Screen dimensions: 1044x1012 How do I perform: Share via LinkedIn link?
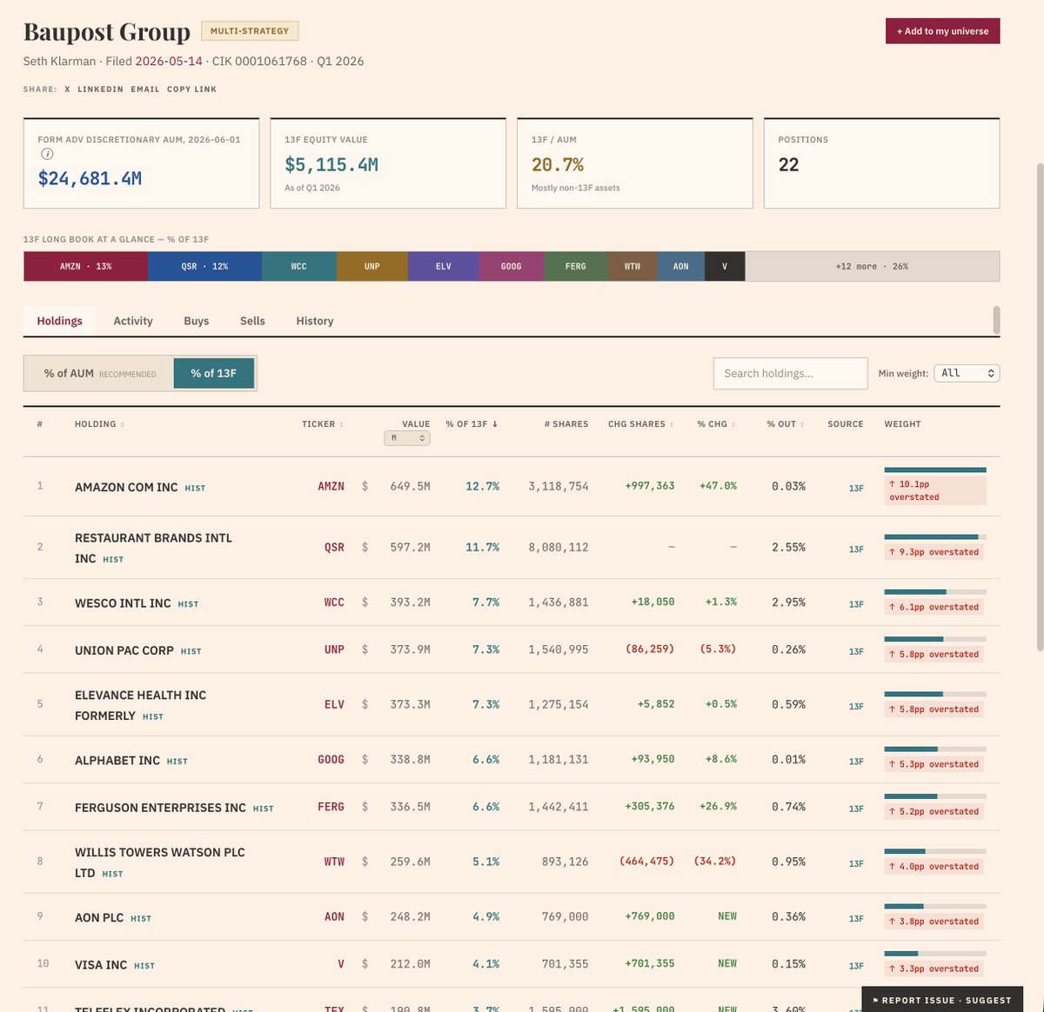pyautogui.click(x=100, y=89)
